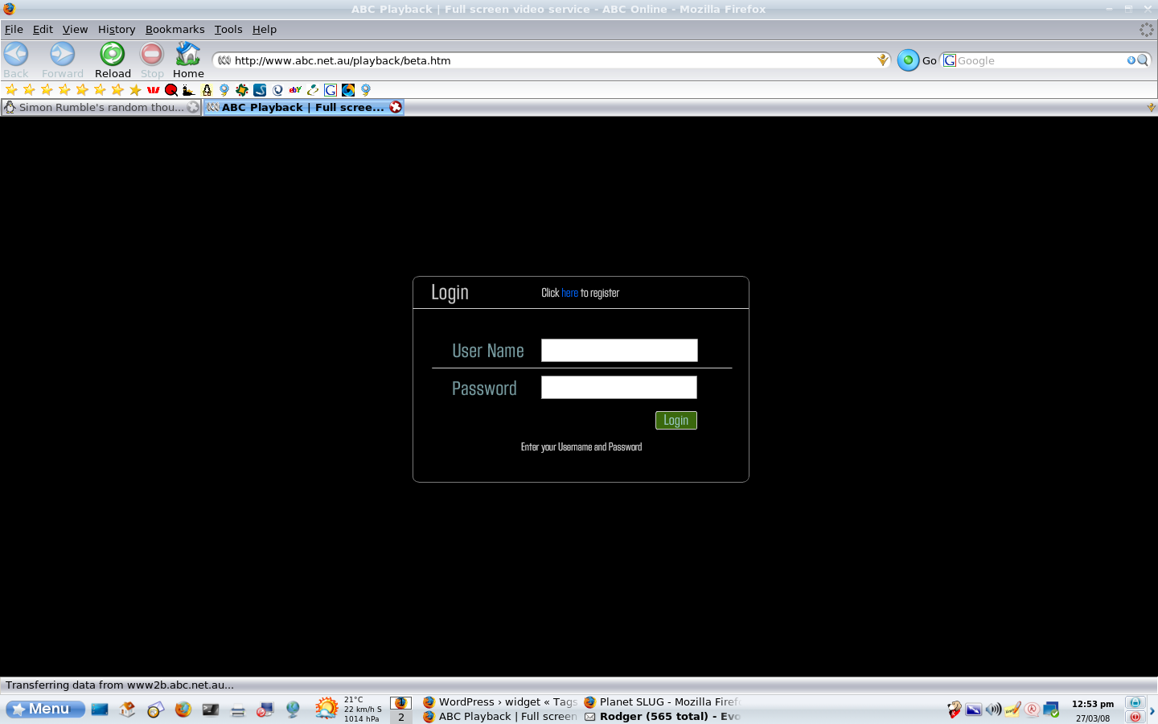Switch to Planet SLUG Firefox taskbar window
The height and width of the screenshot is (724, 1158).
pyautogui.click(x=663, y=702)
